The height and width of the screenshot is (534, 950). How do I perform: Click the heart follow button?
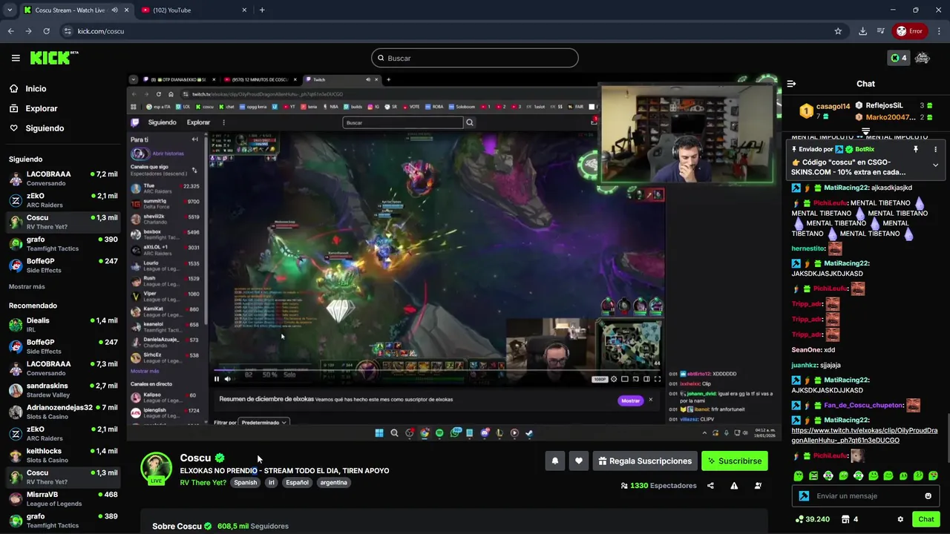(x=579, y=461)
